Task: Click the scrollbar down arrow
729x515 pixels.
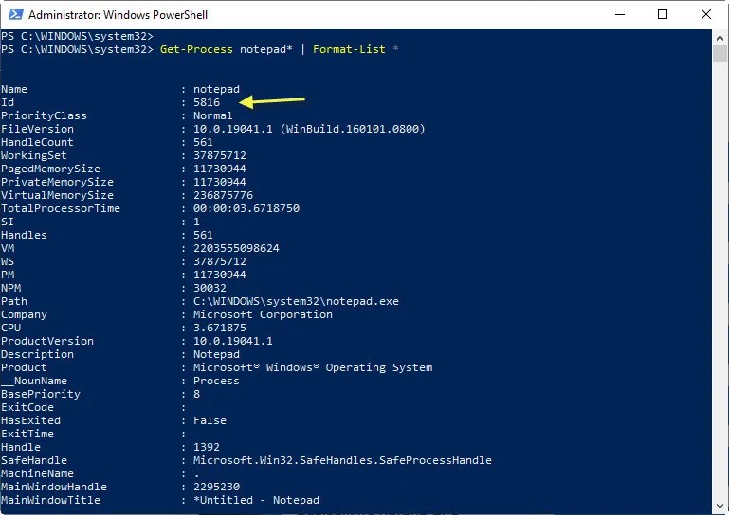Action: (x=720, y=506)
